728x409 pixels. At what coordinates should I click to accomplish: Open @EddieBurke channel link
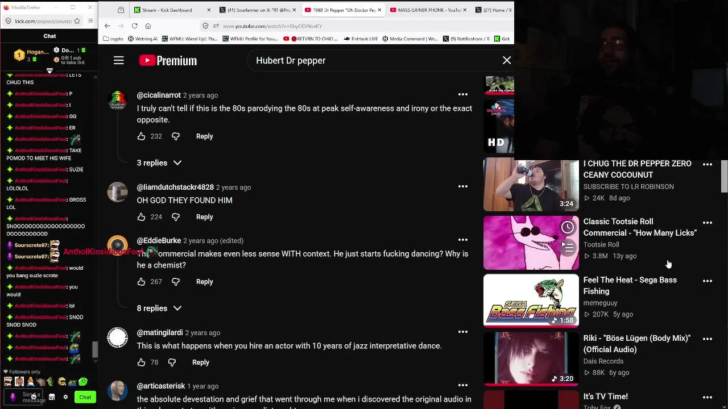pyautogui.click(x=159, y=240)
